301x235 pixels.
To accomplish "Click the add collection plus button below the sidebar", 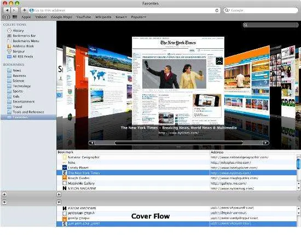I will click(4, 194).
